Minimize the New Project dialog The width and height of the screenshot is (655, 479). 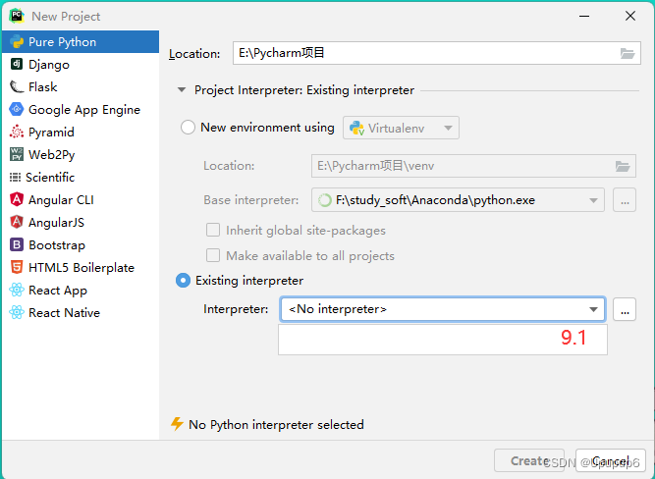click(x=584, y=16)
